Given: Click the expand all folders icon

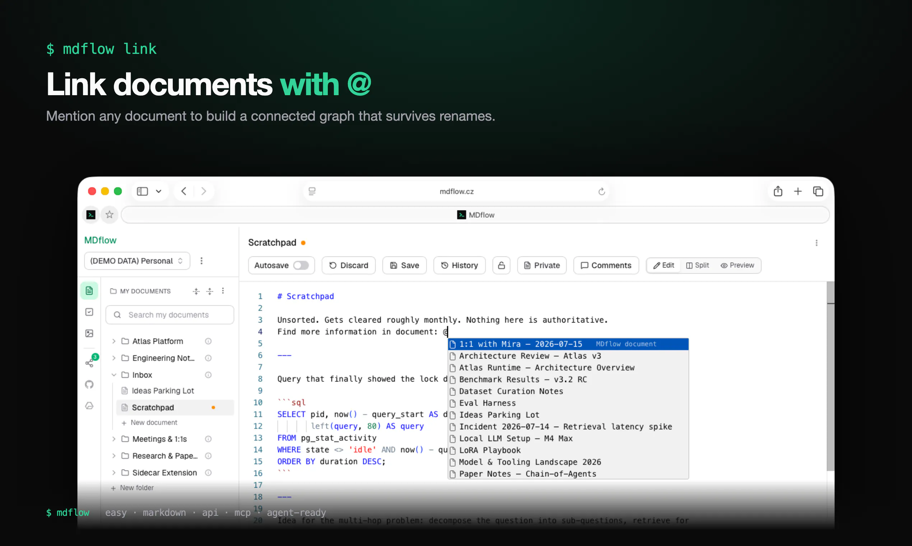Looking at the screenshot, I should click(210, 291).
